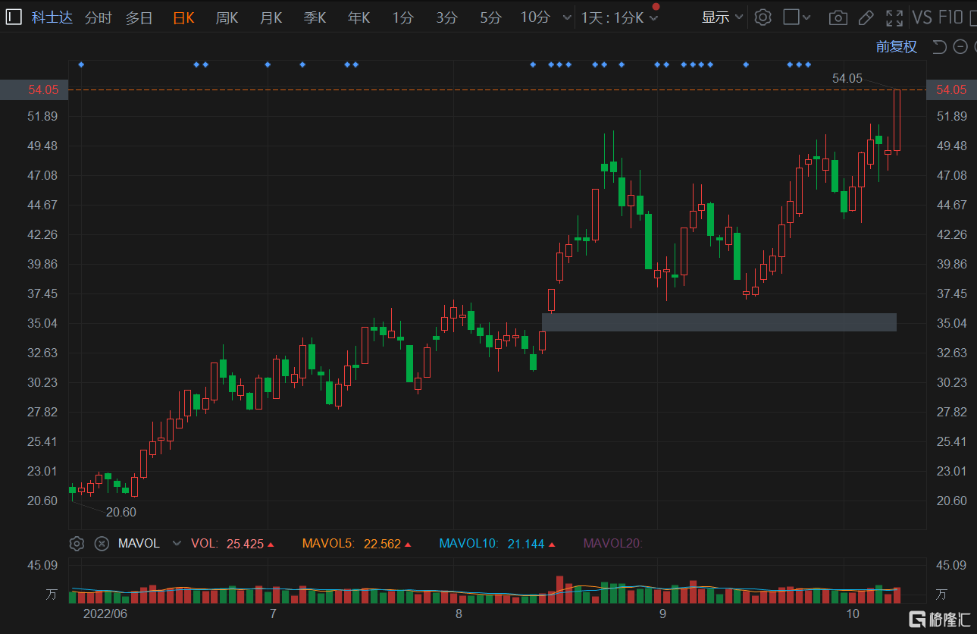The image size is (977, 634).
Task: Open the VS comparison tool
Action: coord(922,17)
